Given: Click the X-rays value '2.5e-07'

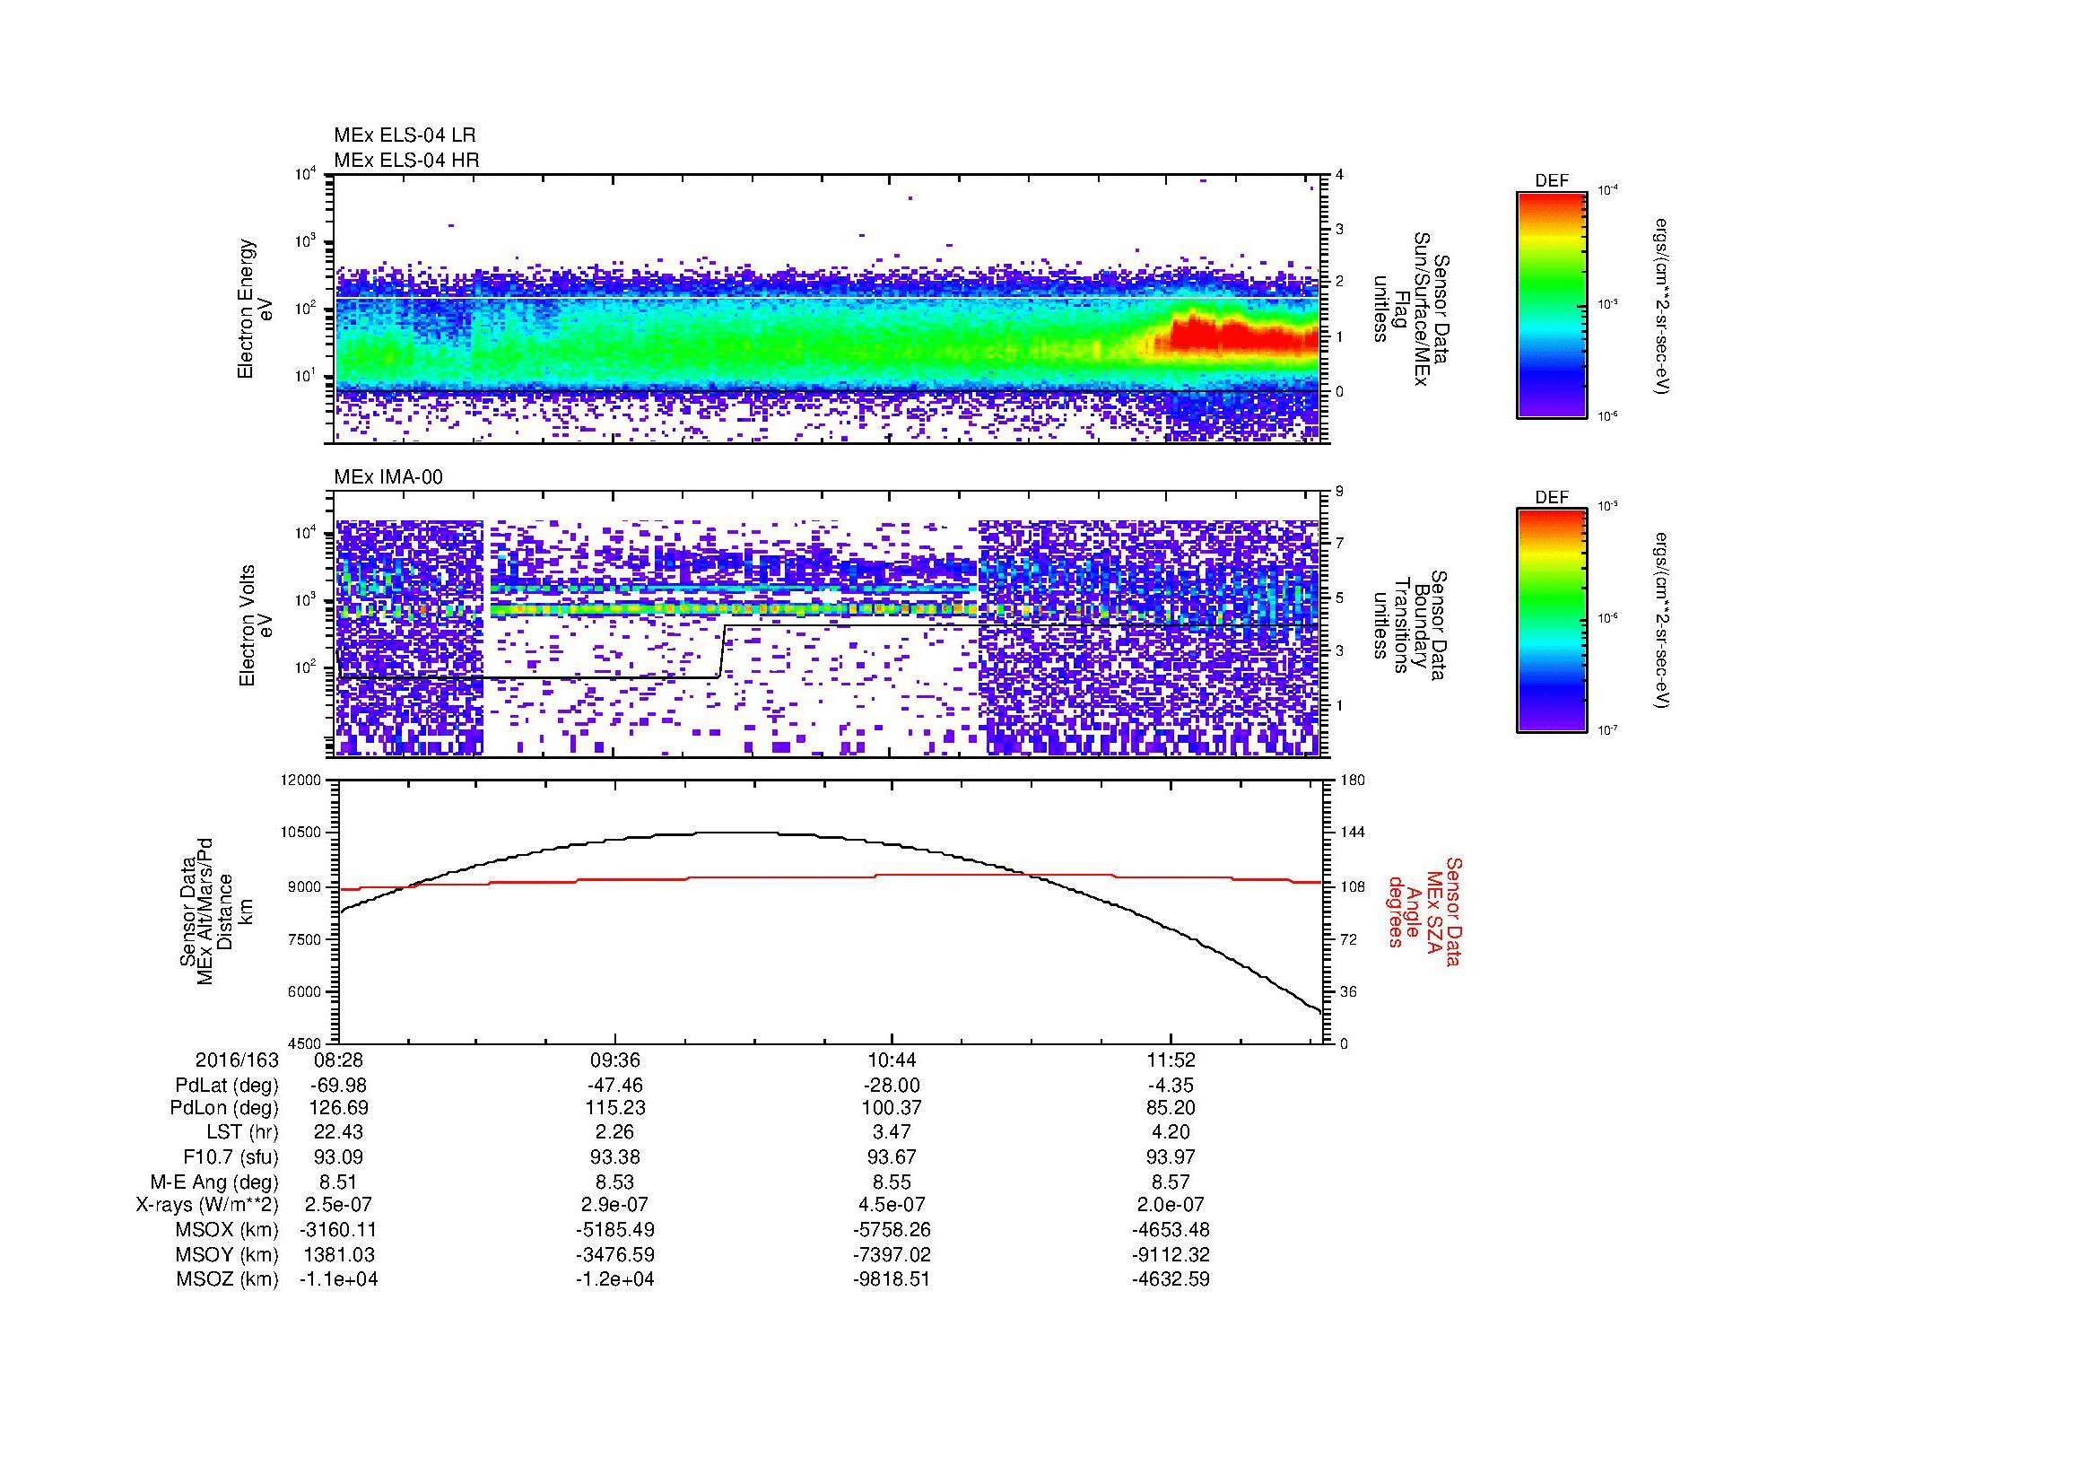Looking at the screenshot, I should [339, 1205].
